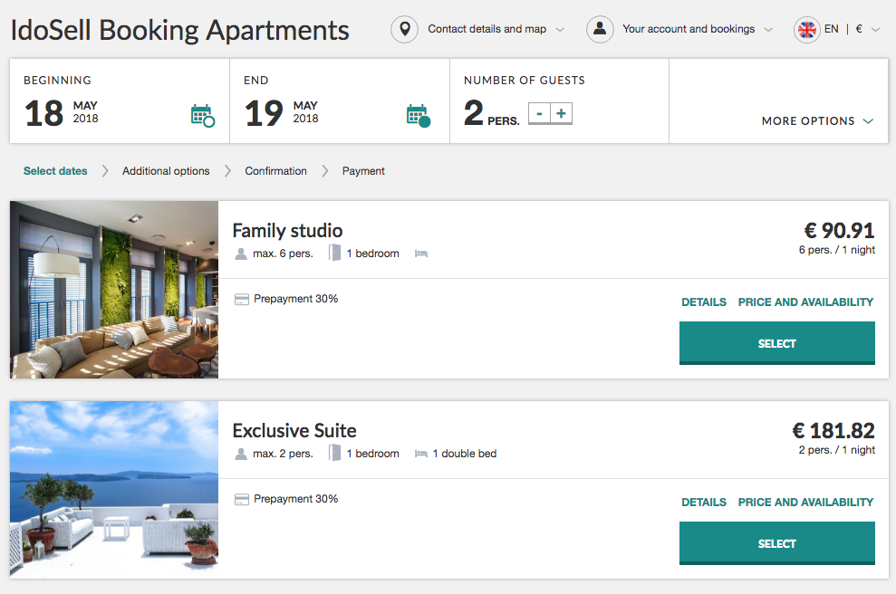Open the beginning date calendar icon
Screen dimensions: 896x594
(x=202, y=115)
